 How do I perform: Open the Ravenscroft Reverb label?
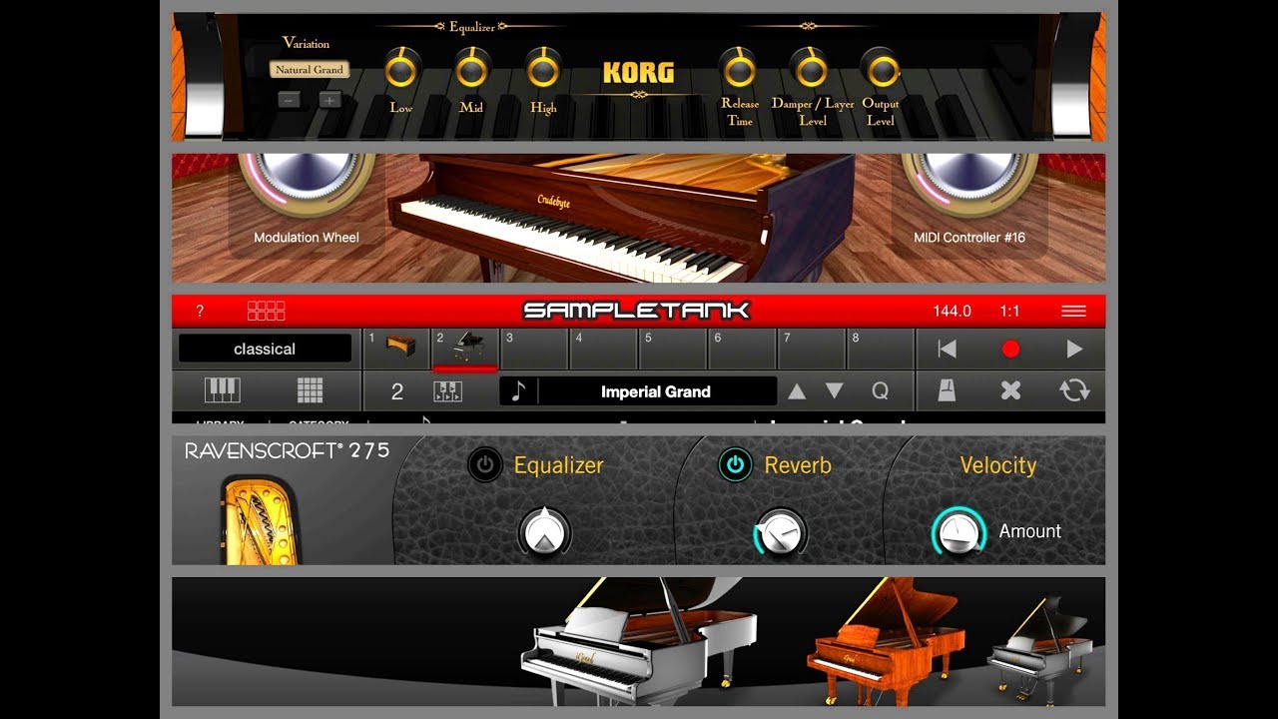pos(798,465)
